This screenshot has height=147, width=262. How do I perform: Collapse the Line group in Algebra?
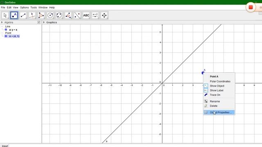2,26
